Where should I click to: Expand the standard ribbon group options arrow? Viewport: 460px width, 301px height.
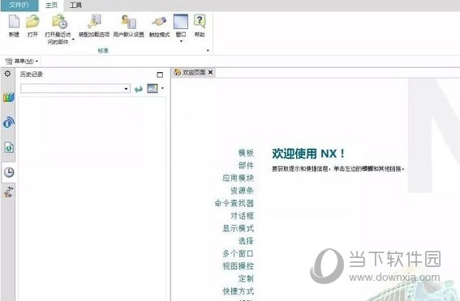(x=208, y=51)
